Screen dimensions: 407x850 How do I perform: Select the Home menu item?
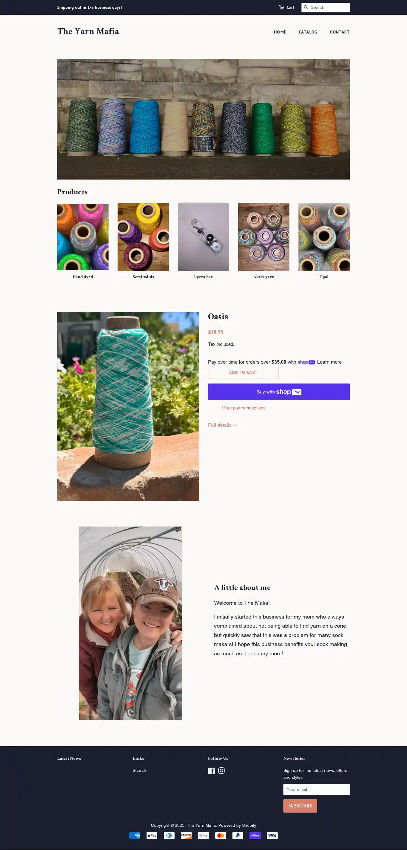(x=280, y=32)
